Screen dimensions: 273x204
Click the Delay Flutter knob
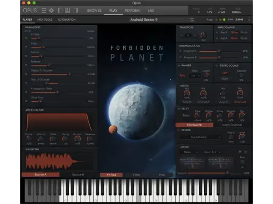208,115
